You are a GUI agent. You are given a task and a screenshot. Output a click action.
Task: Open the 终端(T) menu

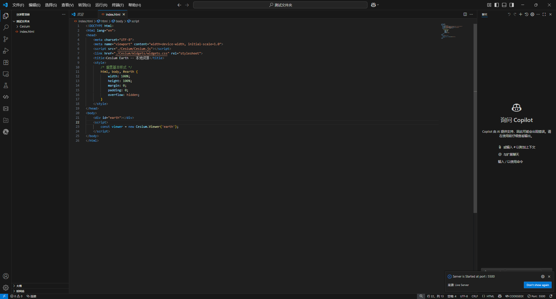tap(118, 5)
